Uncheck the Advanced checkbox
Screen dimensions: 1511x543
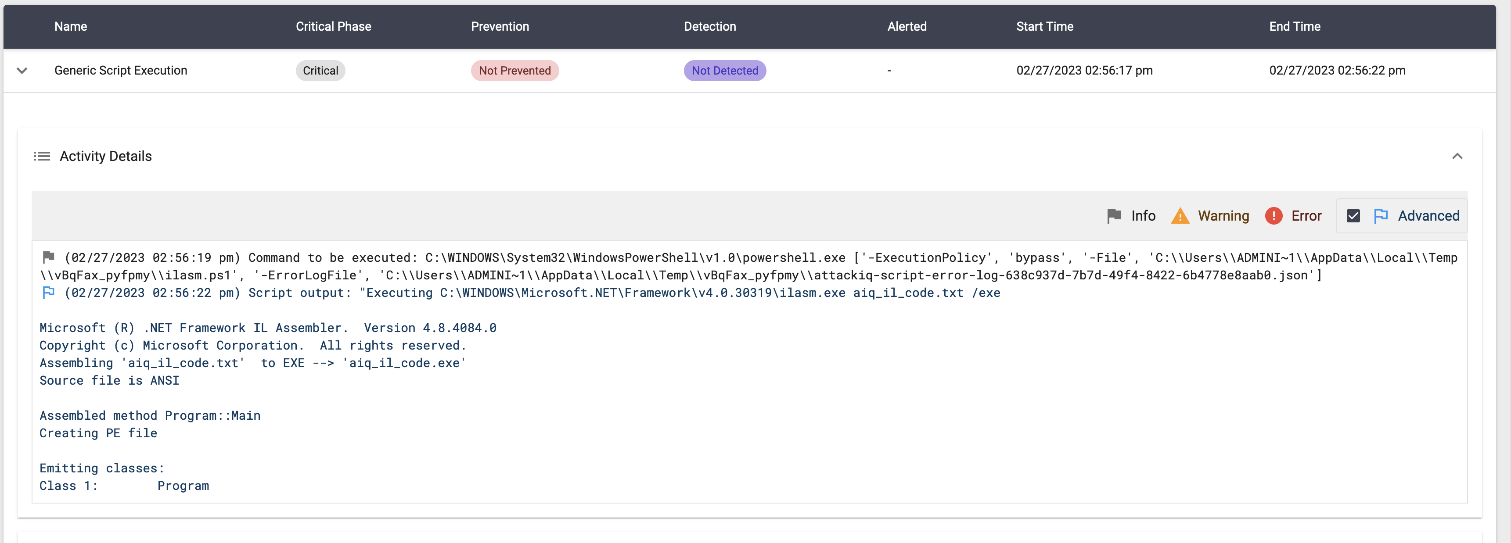click(x=1353, y=215)
